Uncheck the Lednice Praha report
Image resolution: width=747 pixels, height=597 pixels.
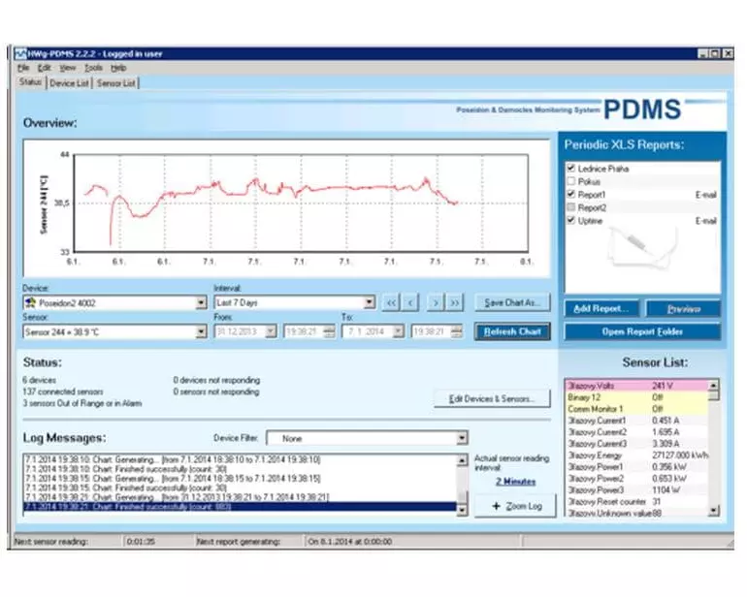tap(570, 169)
